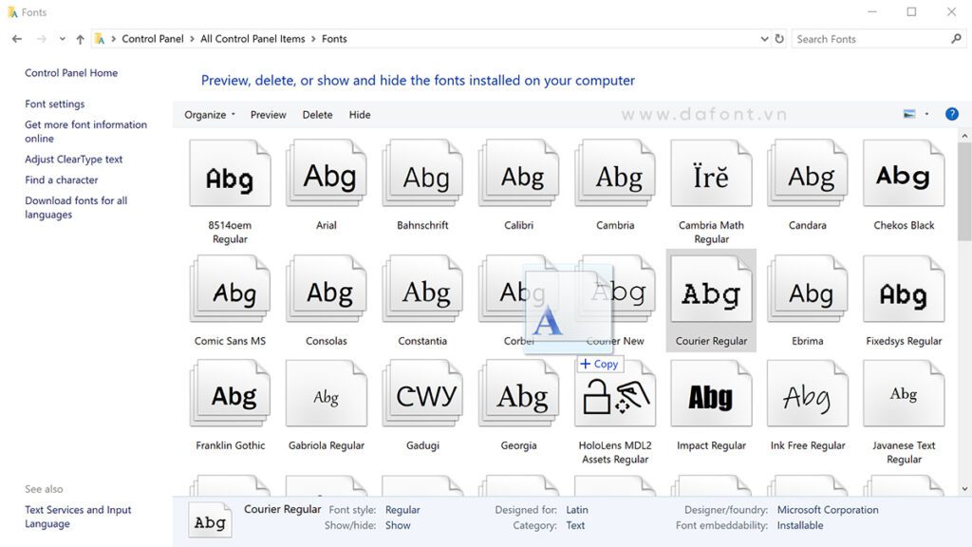The image size is (972, 547).
Task: Click the back navigation arrow
Action: [16, 38]
